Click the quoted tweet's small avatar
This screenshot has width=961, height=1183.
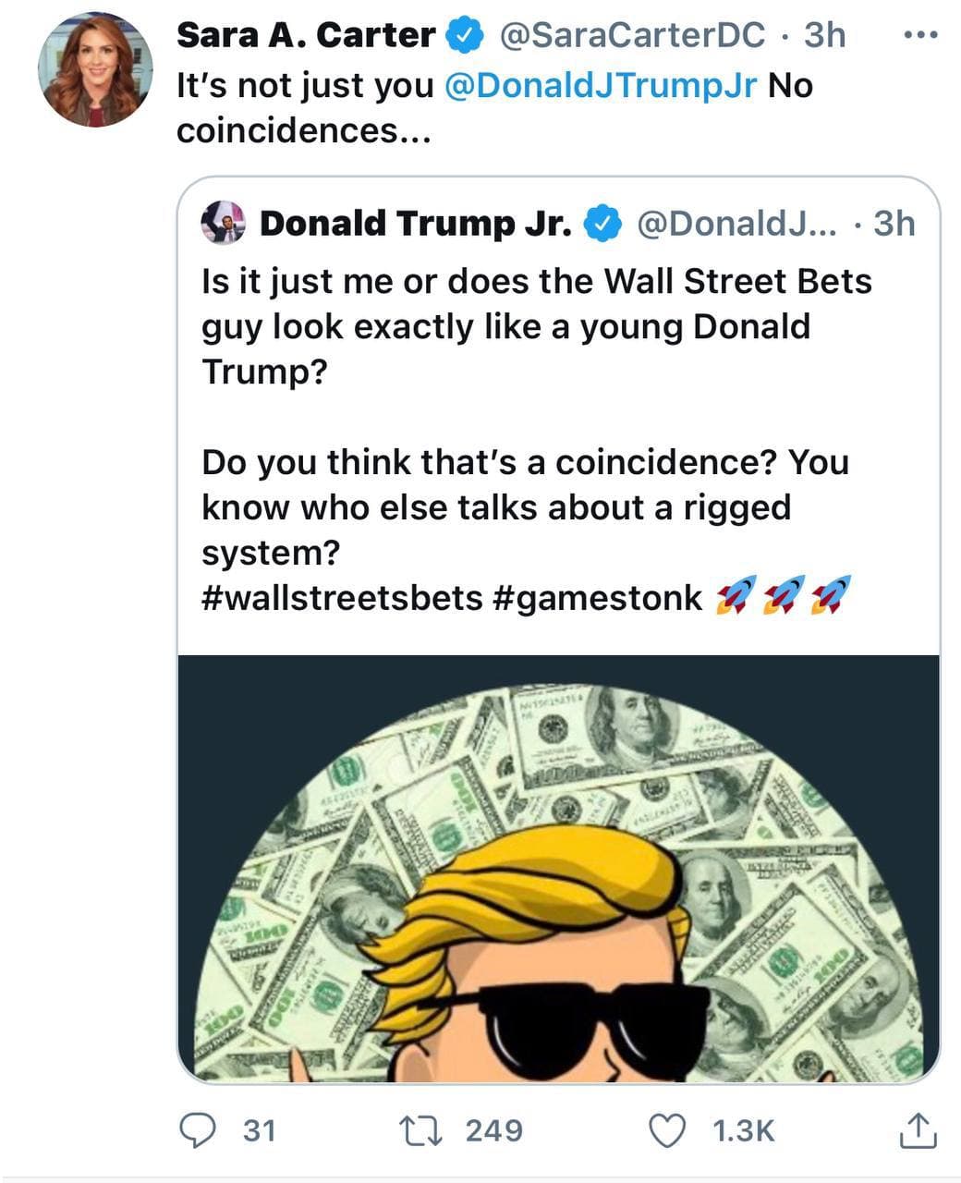223,223
